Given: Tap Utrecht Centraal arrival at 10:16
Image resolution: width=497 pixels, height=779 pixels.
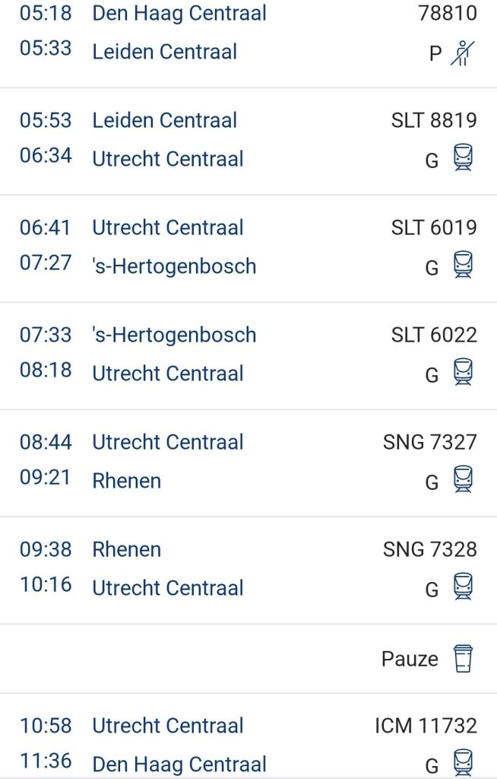Looking at the screenshot, I should pos(168,588).
